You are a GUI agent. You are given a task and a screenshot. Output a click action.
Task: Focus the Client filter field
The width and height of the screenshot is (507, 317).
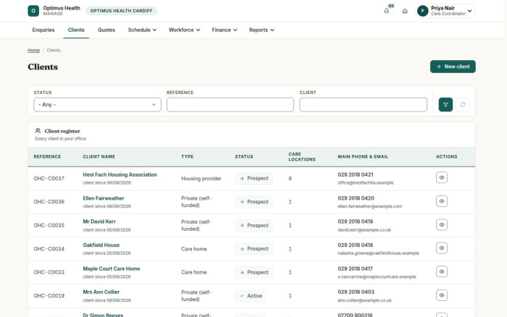(x=363, y=105)
